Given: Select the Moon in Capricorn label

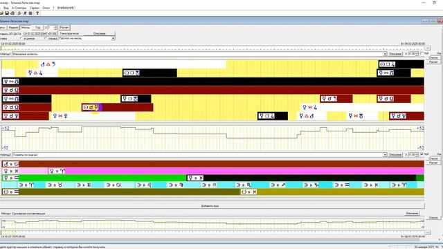Looking at the screenshot, I should tap(311, 185).
